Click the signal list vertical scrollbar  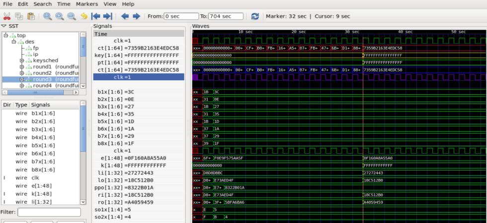pos(83,128)
